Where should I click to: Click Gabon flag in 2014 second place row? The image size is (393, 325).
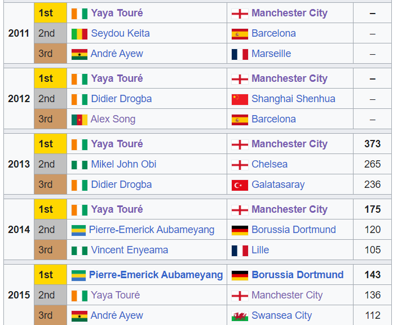(x=78, y=230)
